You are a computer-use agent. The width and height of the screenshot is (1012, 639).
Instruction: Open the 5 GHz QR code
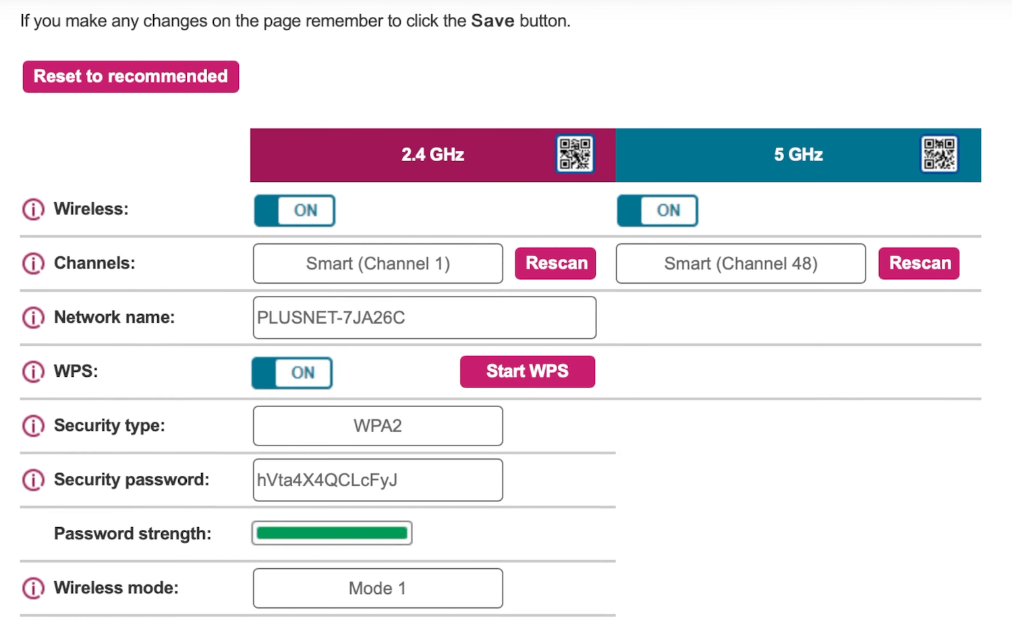[x=939, y=154]
